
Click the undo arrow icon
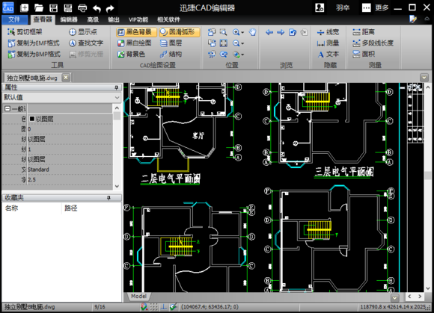[97, 8]
